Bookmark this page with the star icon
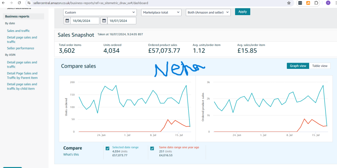 [x=289, y=3]
